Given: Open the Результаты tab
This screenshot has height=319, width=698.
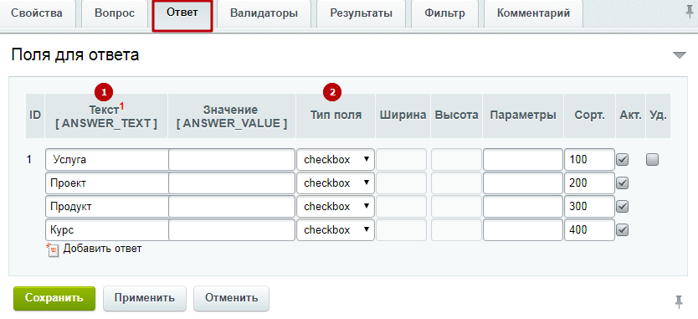Looking at the screenshot, I should (x=361, y=13).
